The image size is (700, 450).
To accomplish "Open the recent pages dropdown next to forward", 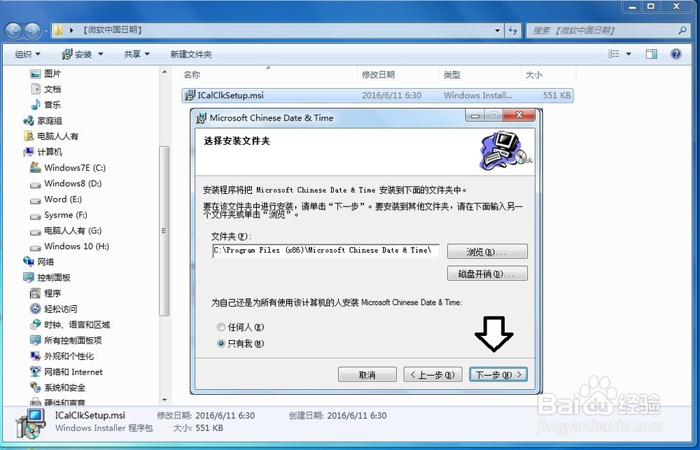I will tap(45, 31).
